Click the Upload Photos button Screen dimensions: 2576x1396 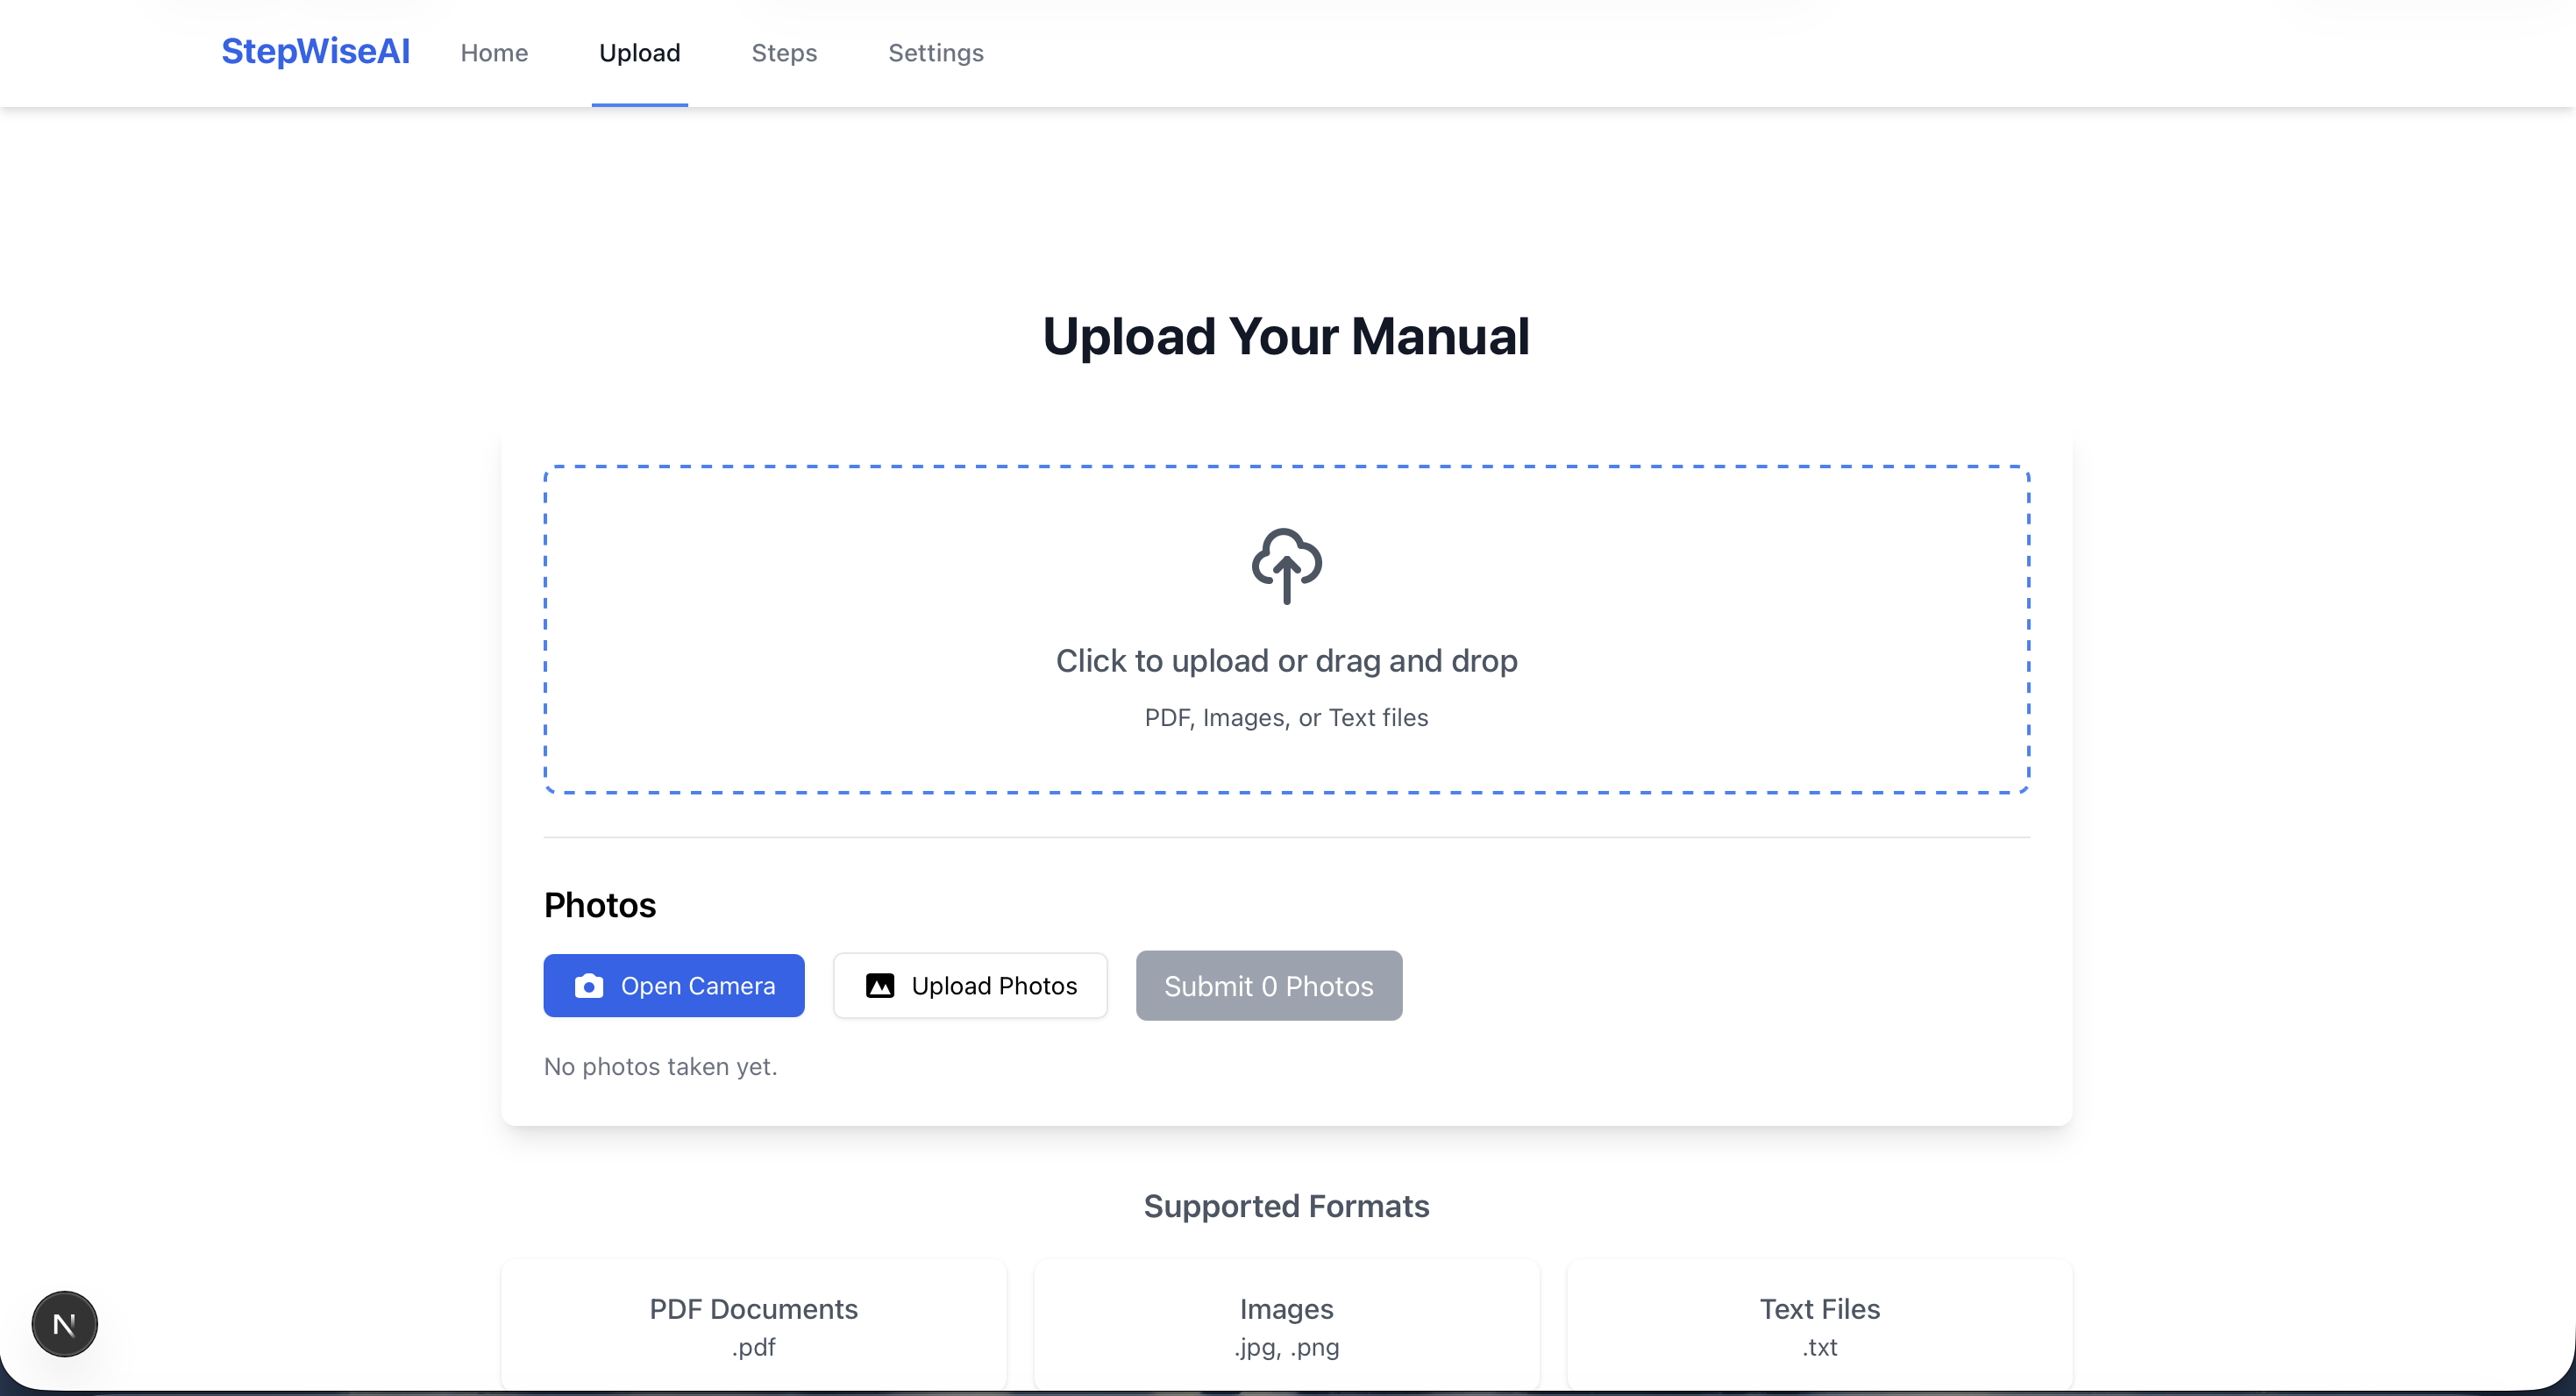[x=970, y=986]
